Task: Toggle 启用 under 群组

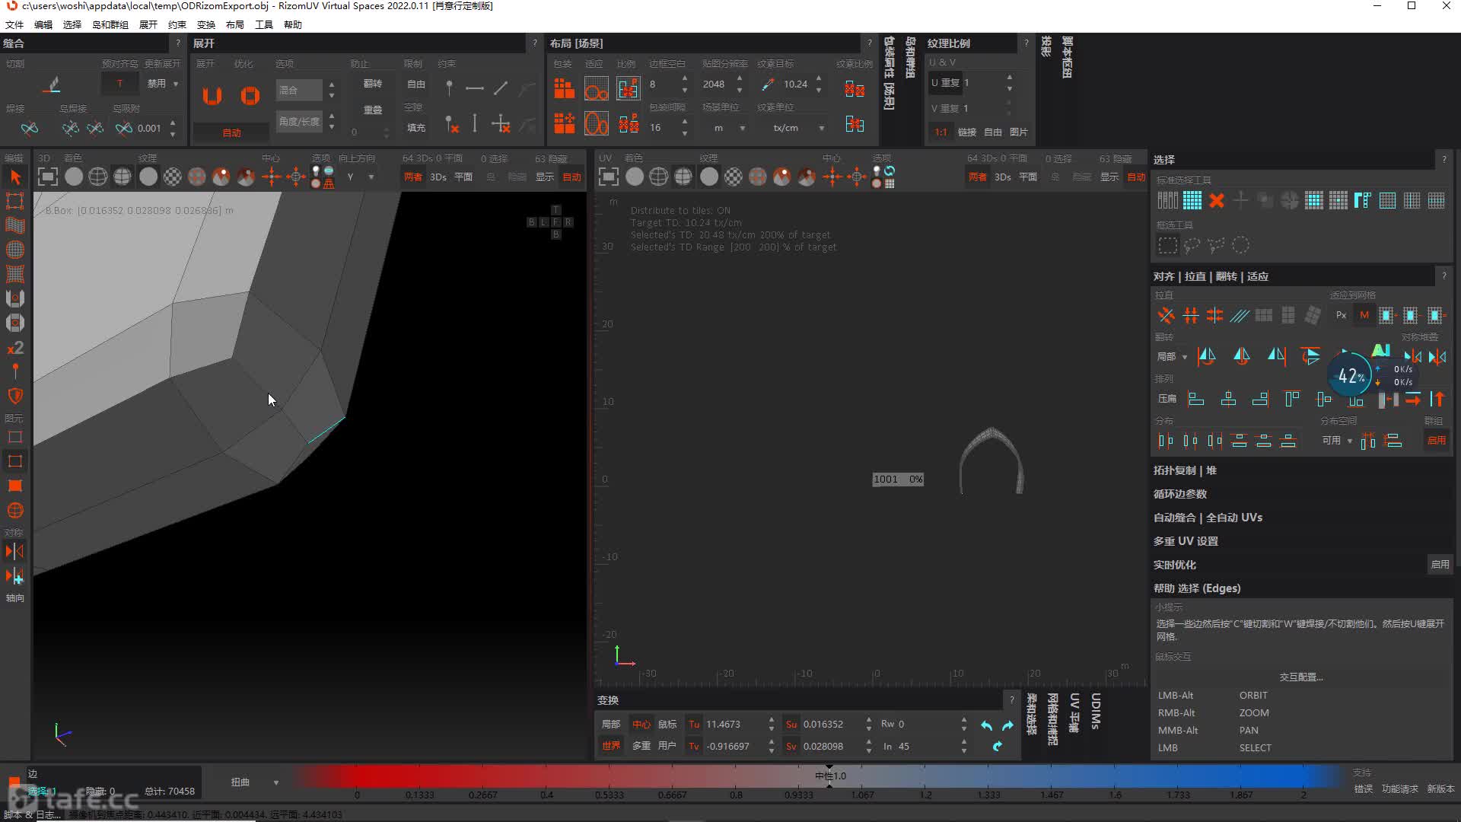Action: [1436, 440]
